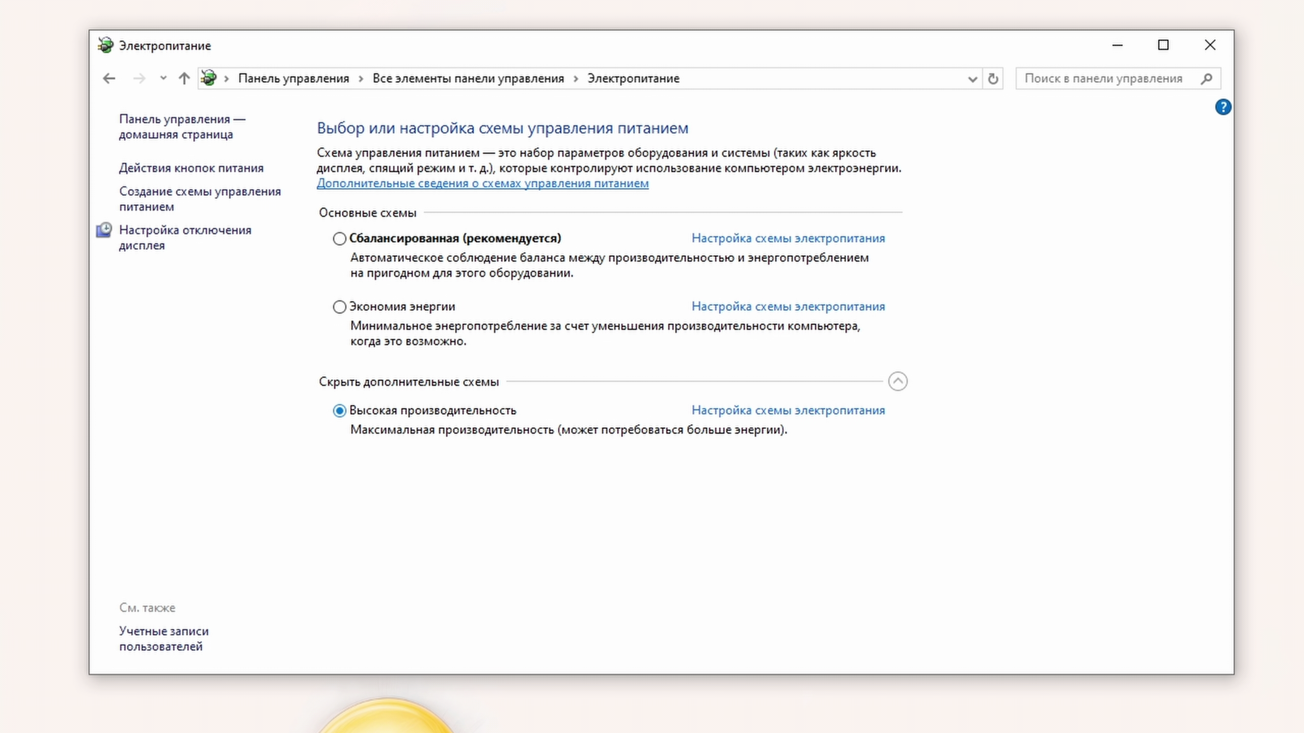This screenshot has height=733, width=1304.
Task: Collapse additional plans with round chevron
Action: coord(898,381)
